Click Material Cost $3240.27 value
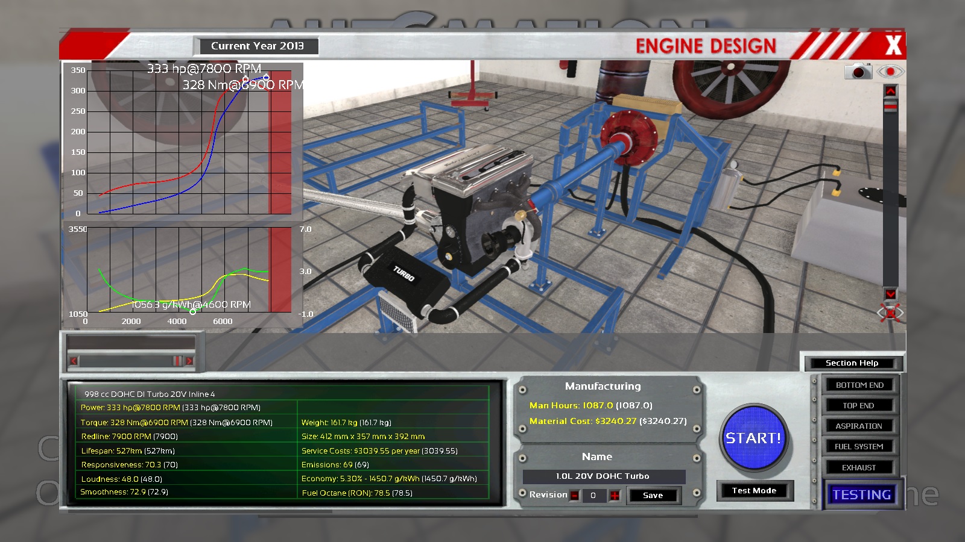 [x=608, y=422]
